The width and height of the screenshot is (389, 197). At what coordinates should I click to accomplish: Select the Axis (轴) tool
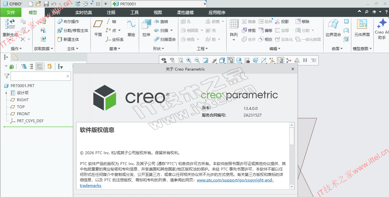111,21
